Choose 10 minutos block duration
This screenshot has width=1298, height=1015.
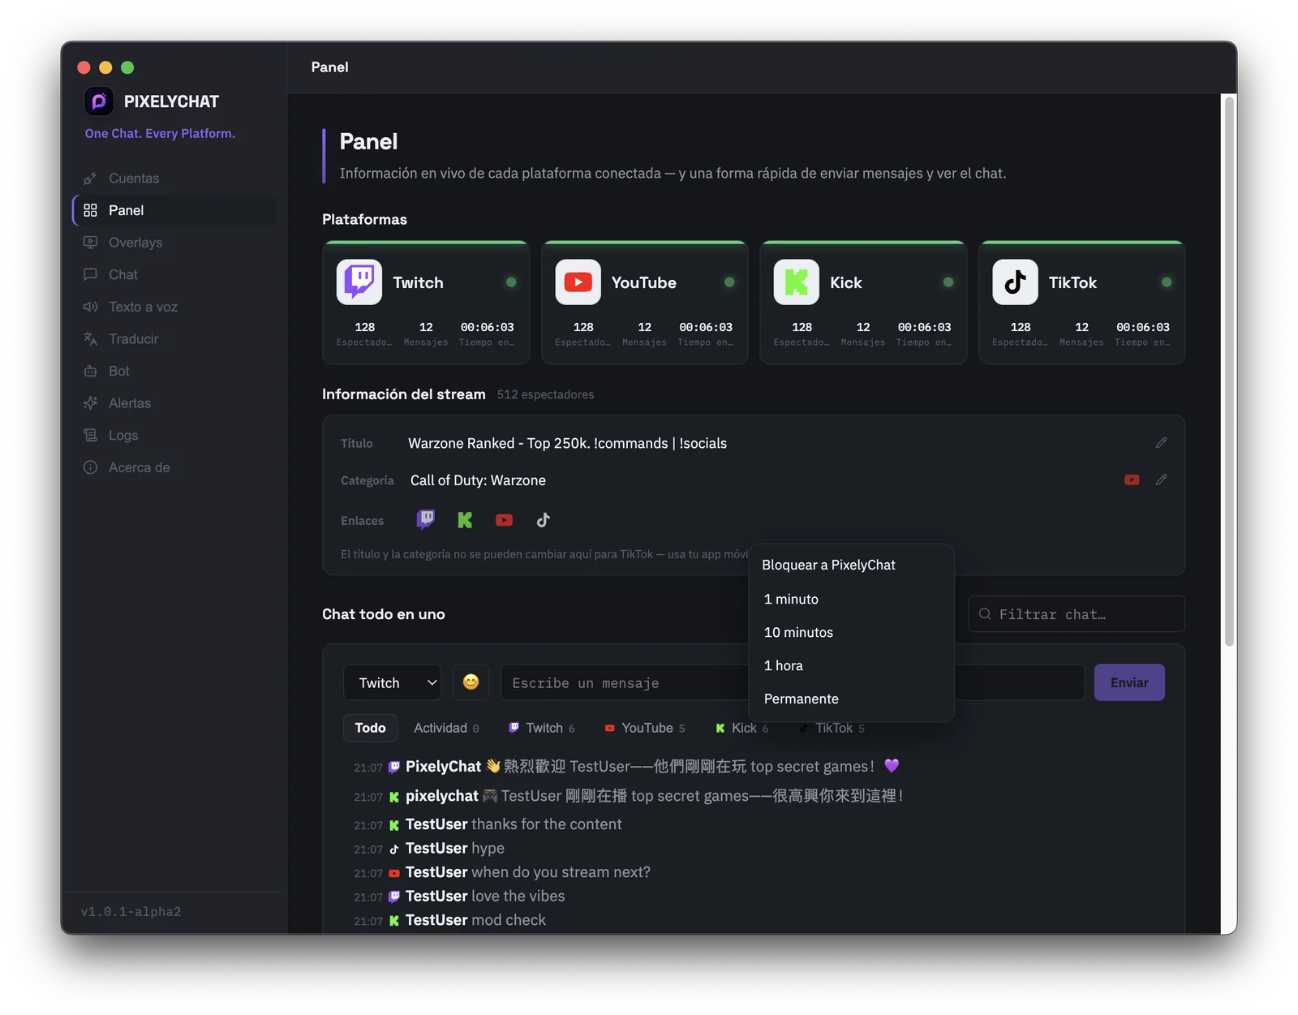click(x=851, y=633)
